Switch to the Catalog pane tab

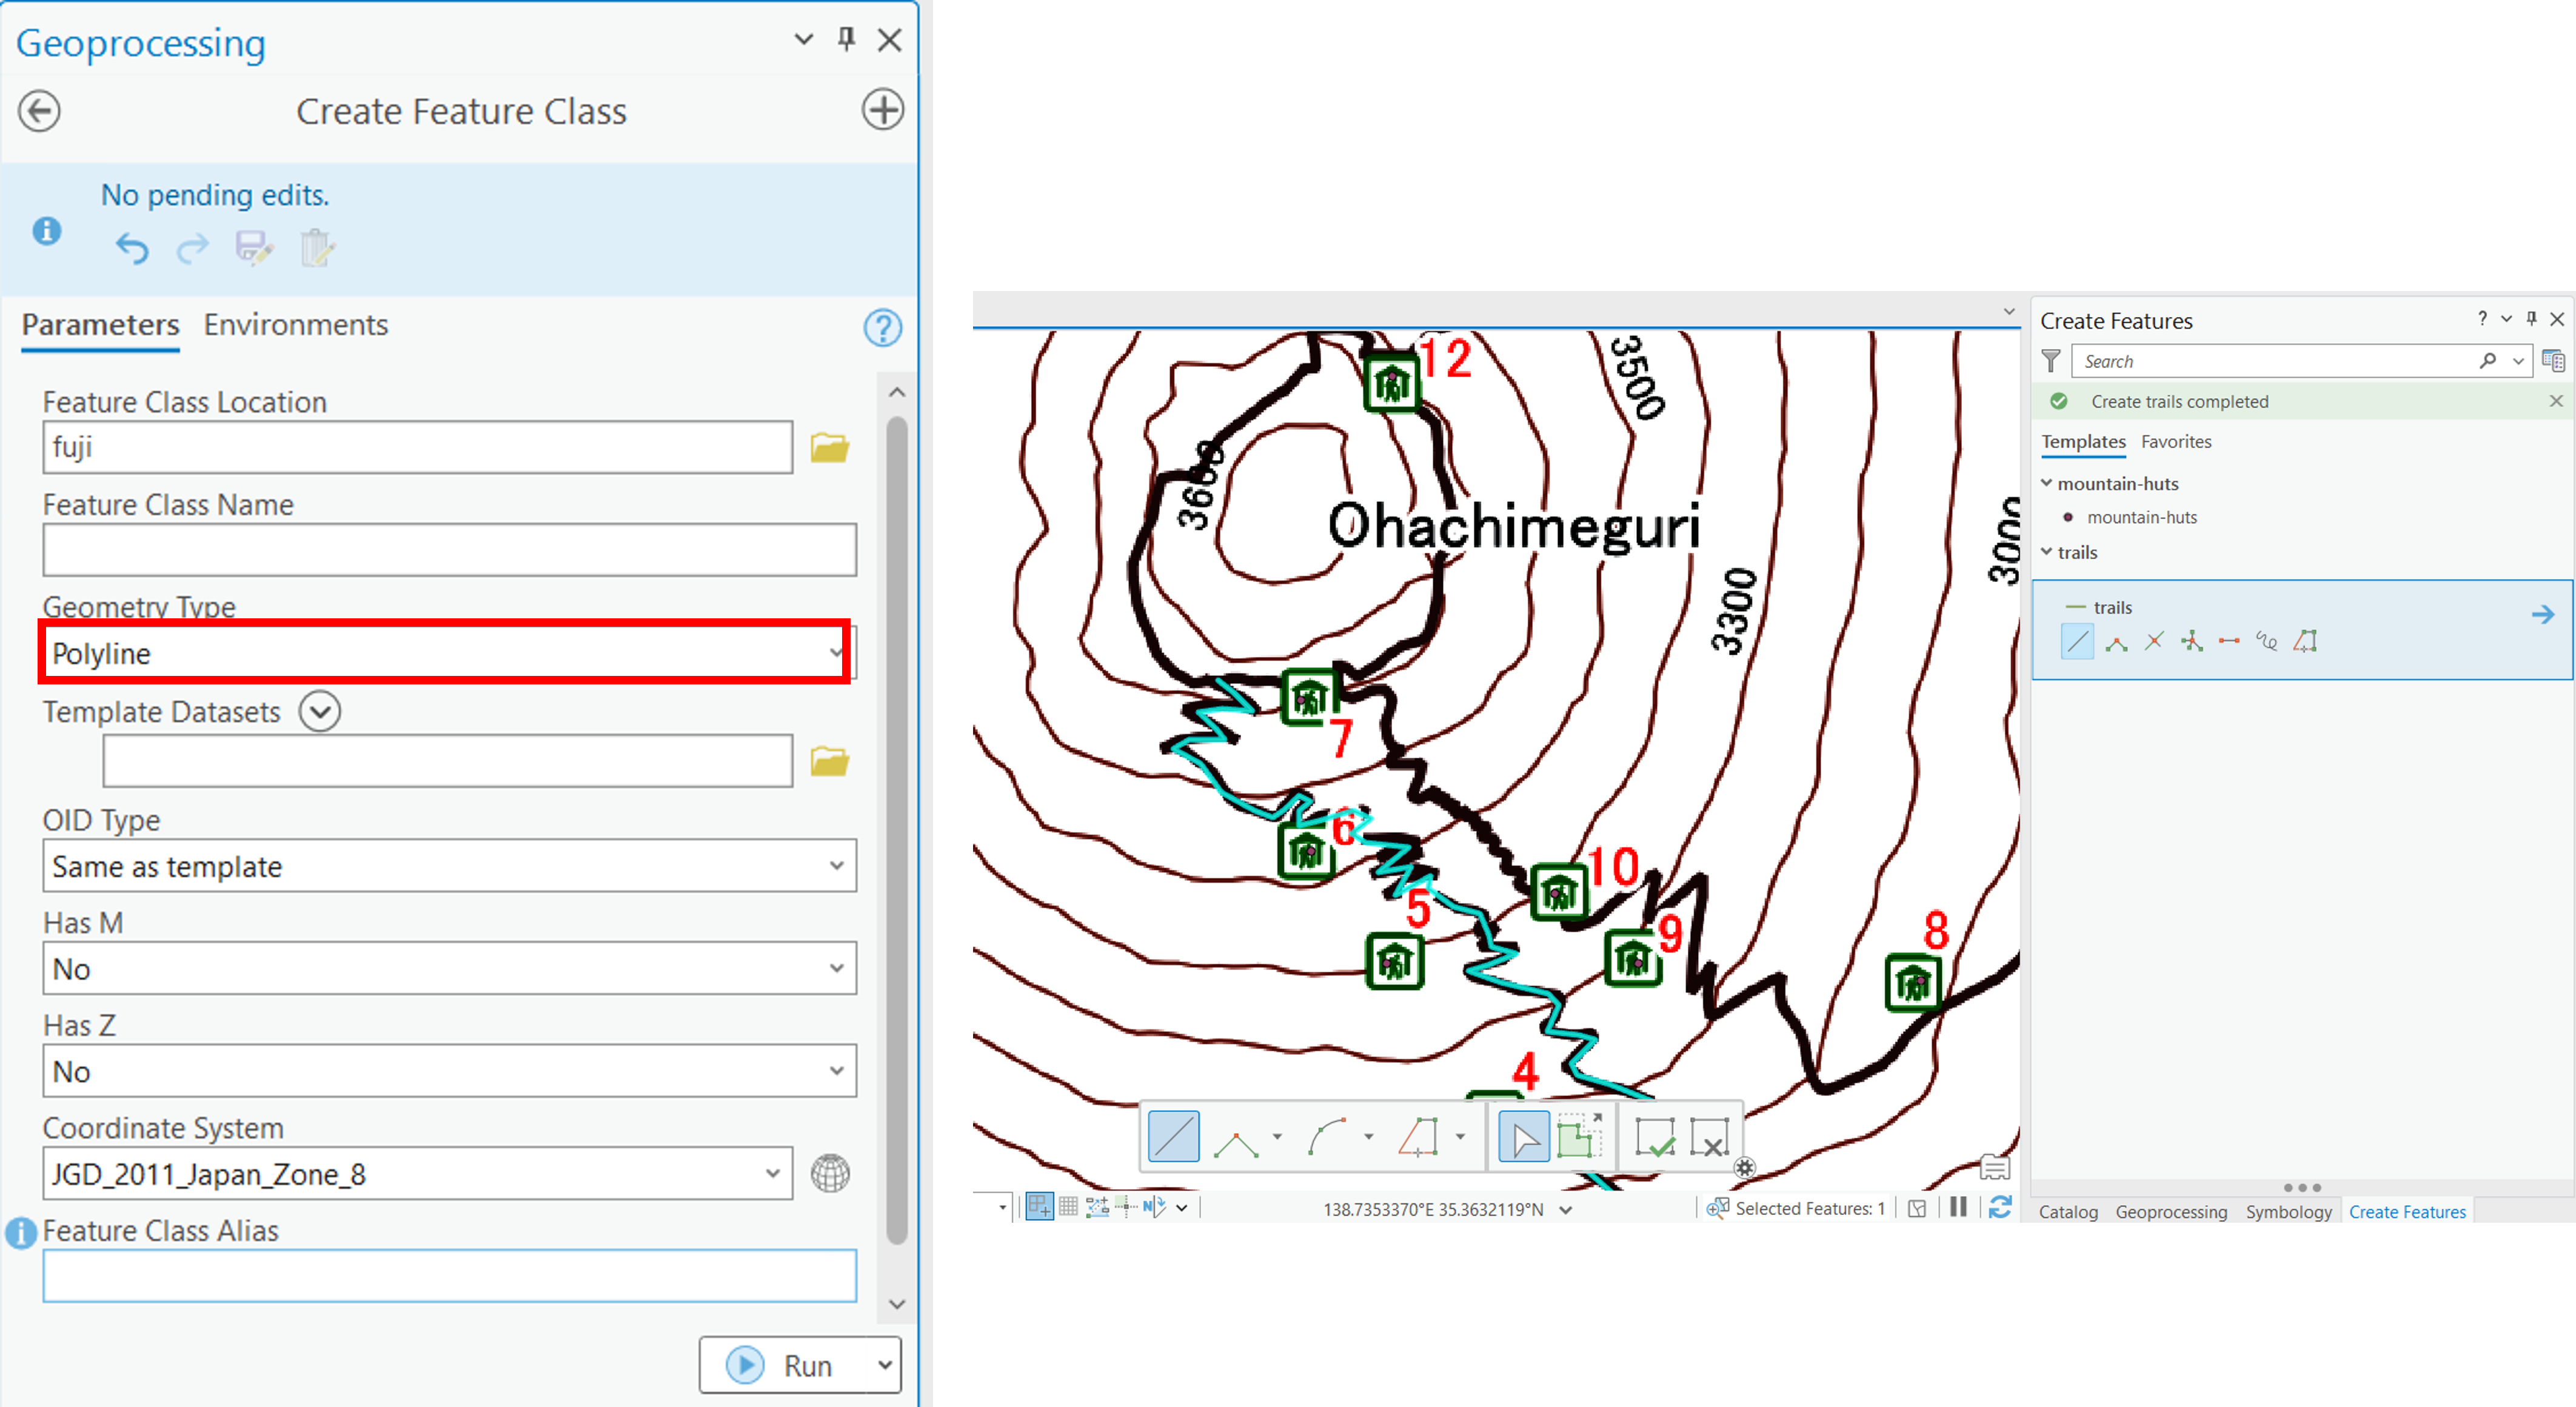(x=2068, y=1212)
